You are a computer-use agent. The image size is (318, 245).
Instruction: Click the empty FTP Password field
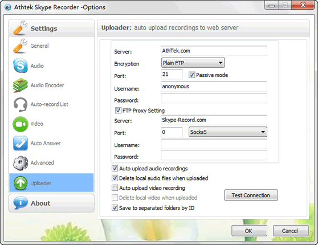click(x=214, y=98)
